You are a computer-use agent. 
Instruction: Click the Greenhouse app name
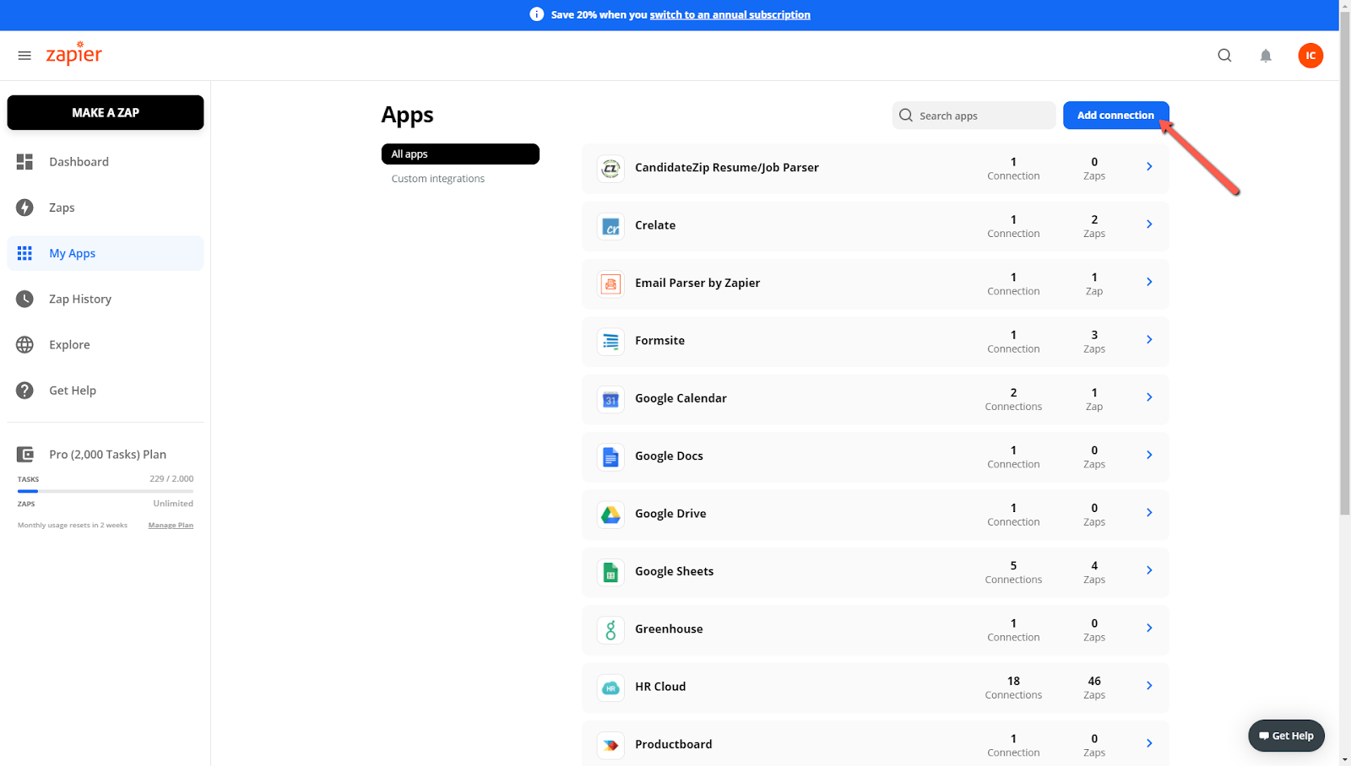pos(669,629)
